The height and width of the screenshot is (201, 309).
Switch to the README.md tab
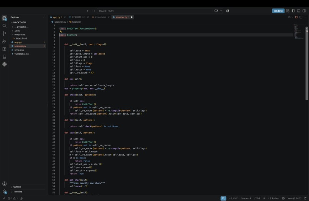[x=79, y=17]
